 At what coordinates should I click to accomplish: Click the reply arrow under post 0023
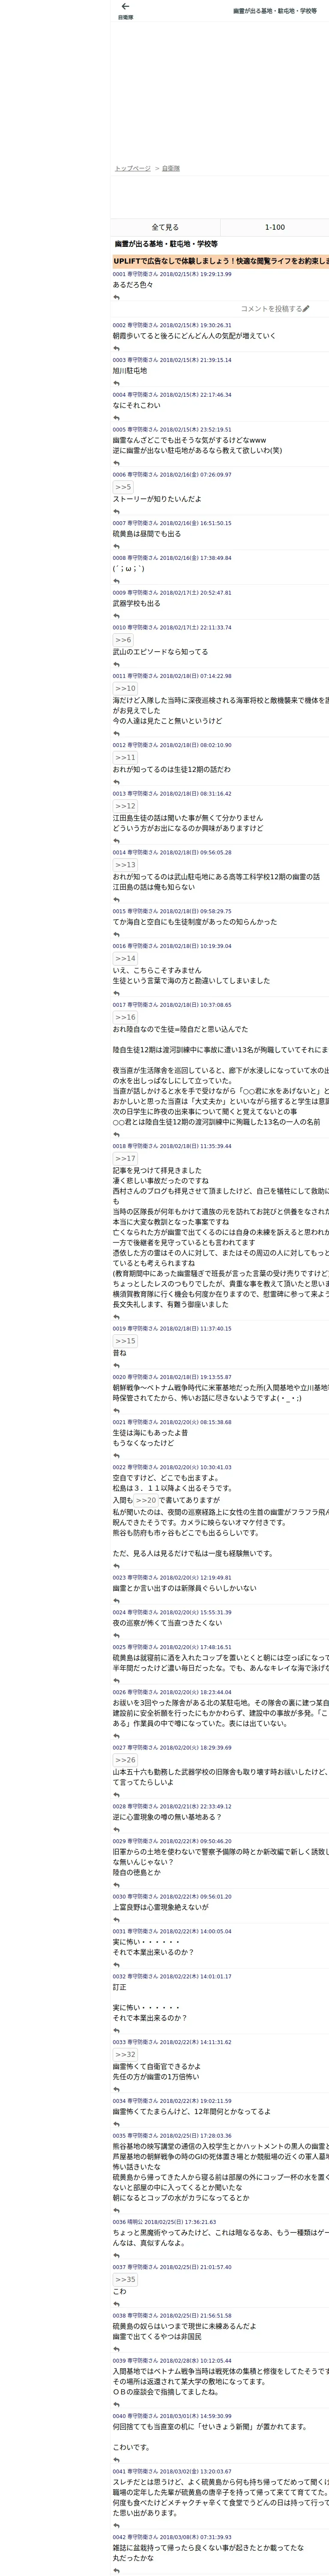[117, 1601]
